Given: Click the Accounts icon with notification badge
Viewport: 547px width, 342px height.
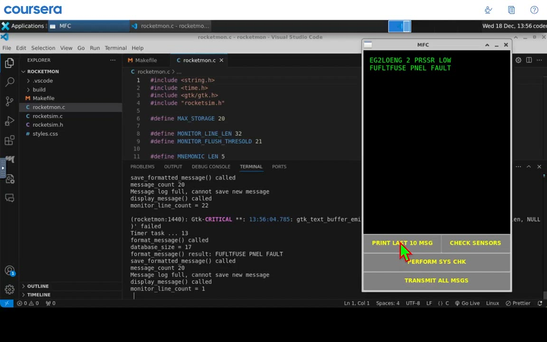Looking at the screenshot, I should pos(9,271).
